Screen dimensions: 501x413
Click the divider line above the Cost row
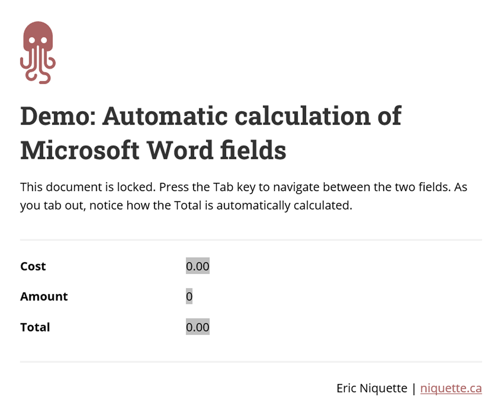pyautogui.click(x=251, y=240)
